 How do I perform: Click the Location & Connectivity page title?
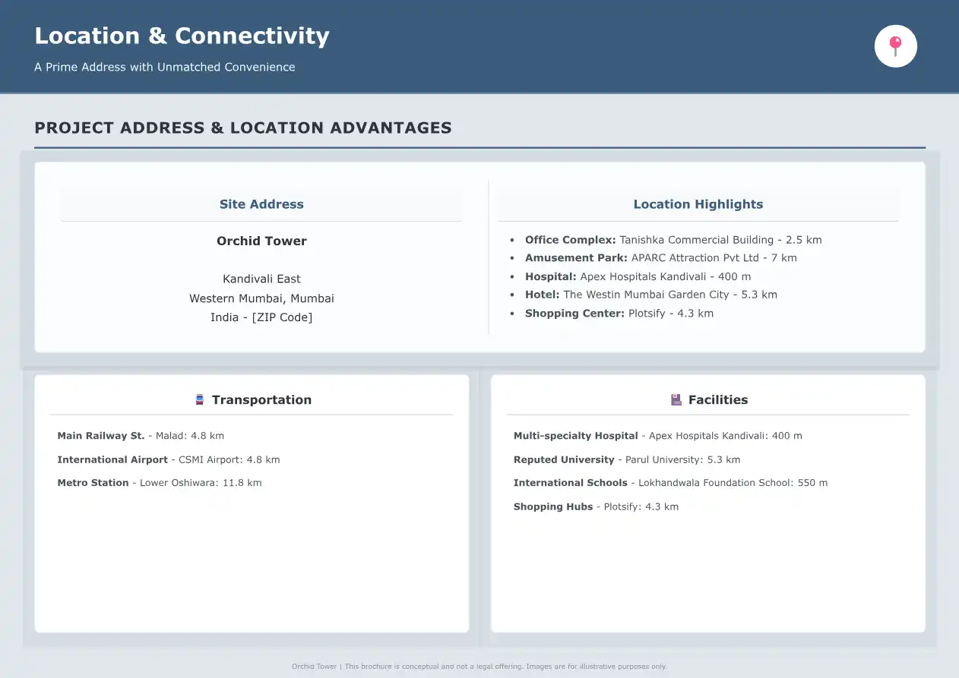(182, 36)
